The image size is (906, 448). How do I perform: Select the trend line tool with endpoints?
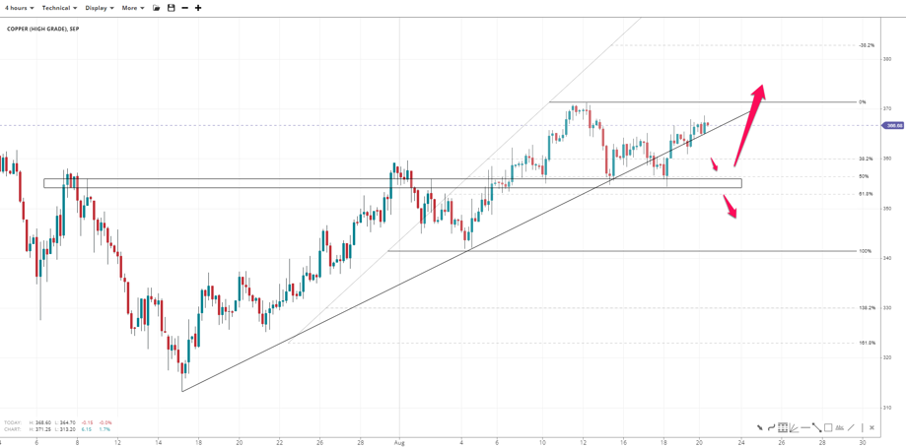point(816,427)
